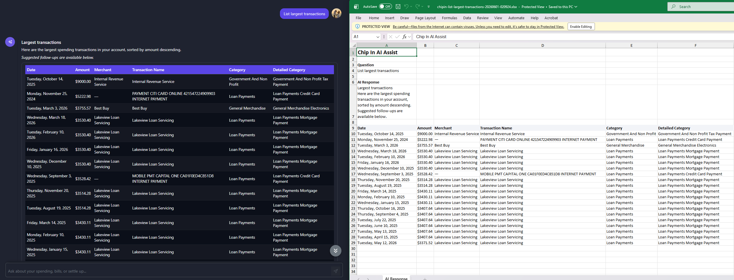Click the 'List largest transactions' chat bubble
734x280 pixels.
coord(304,14)
